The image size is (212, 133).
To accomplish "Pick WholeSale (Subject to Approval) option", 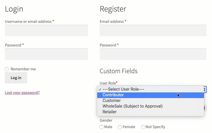I will click(x=150, y=106).
